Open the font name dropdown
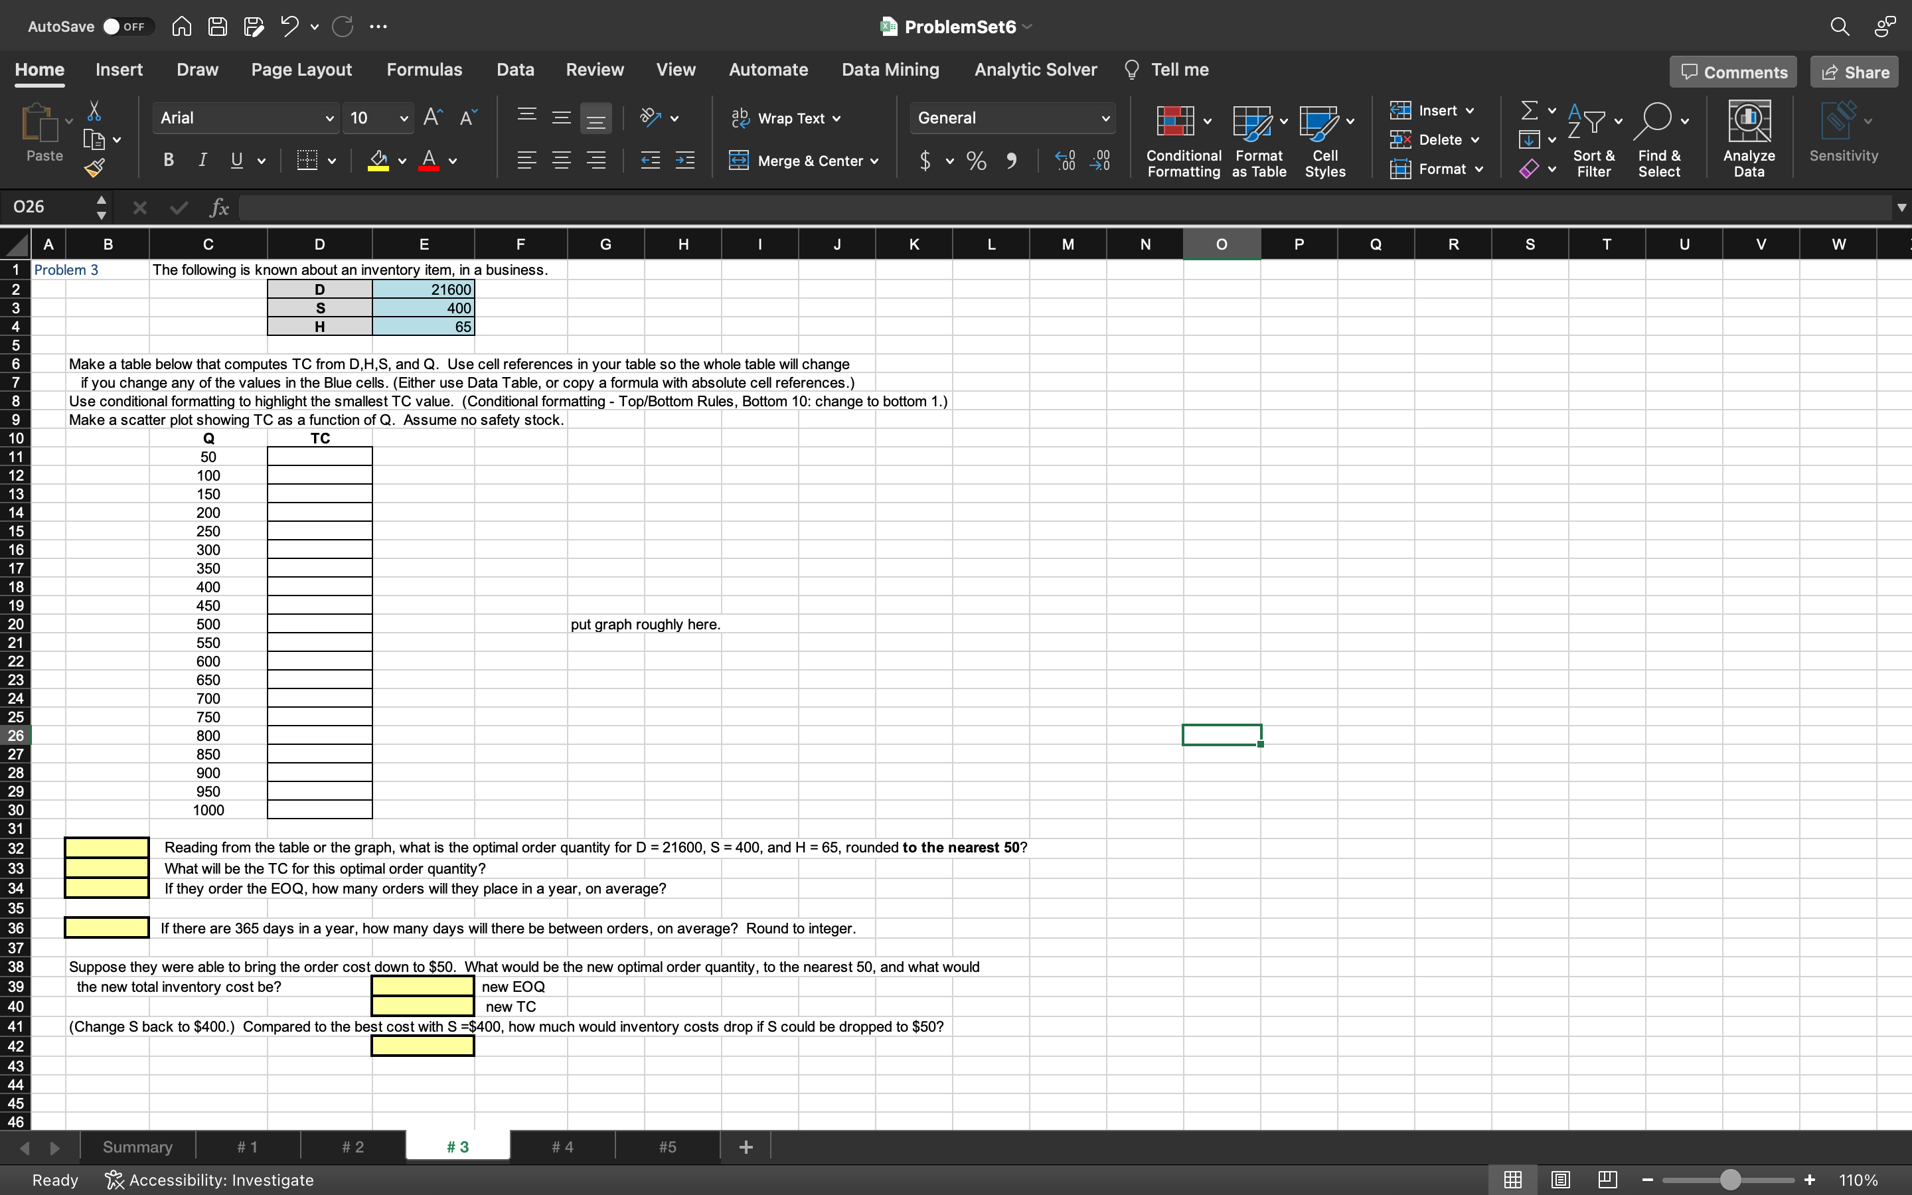This screenshot has height=1195, width=1912. click(329, 118)
